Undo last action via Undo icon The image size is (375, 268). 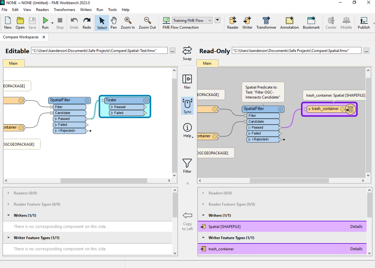[74, 23]
